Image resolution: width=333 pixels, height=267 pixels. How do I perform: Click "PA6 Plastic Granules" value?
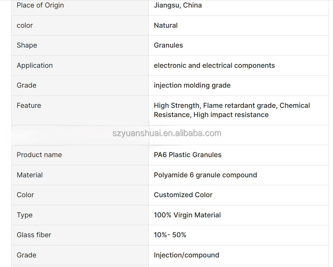(x=188, y=155)
